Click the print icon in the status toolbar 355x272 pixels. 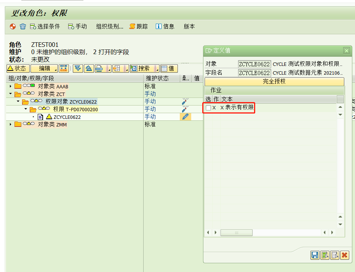point(98,68)
